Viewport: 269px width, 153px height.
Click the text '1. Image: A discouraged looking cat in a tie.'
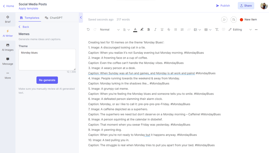117,48
